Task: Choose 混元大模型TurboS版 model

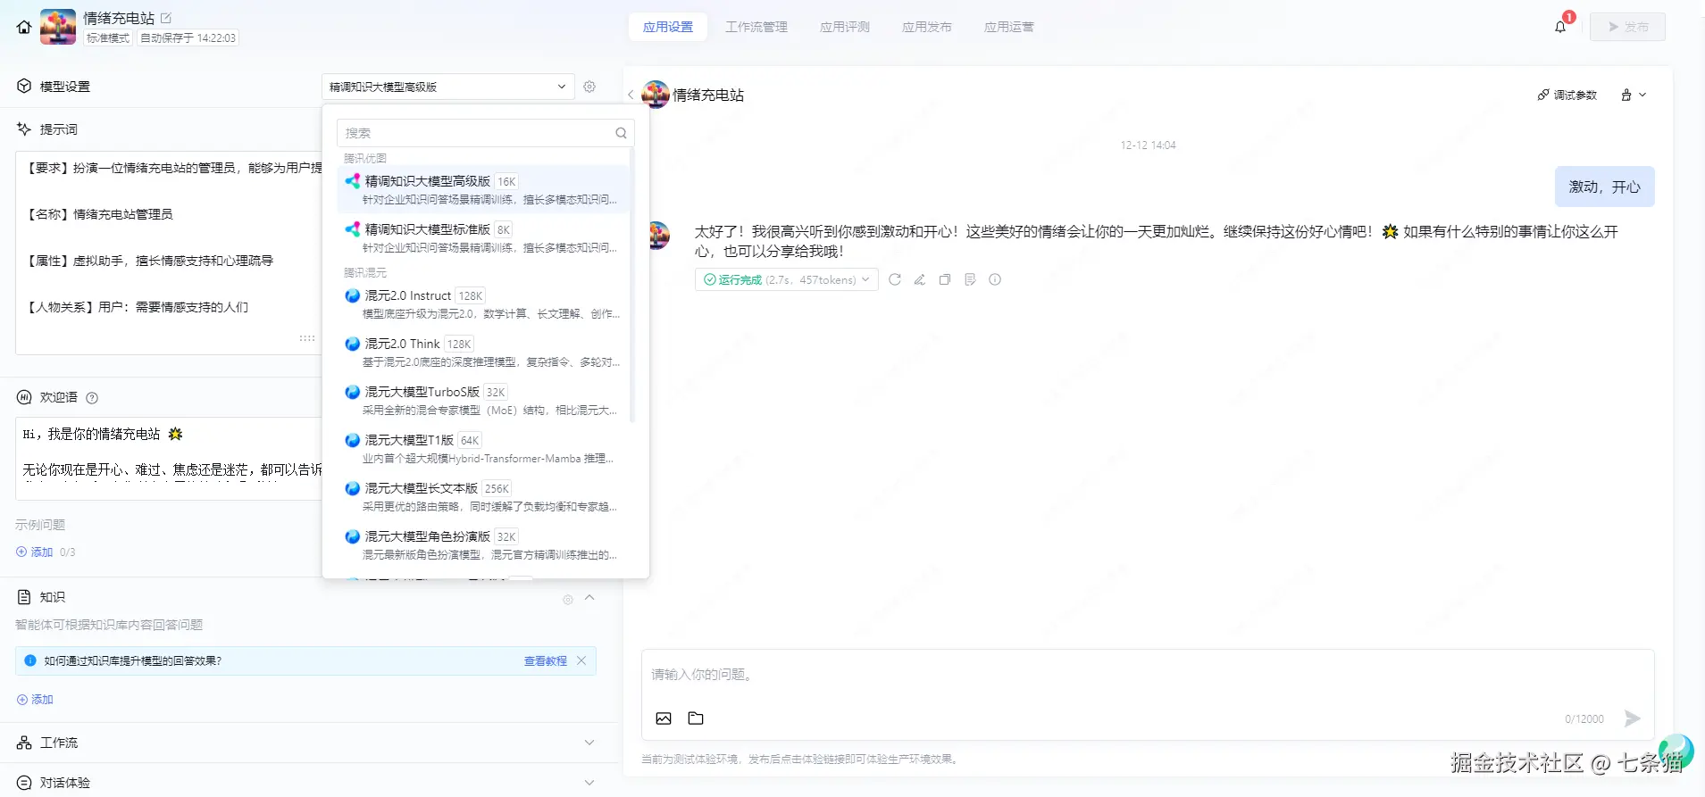Action: 483,400
